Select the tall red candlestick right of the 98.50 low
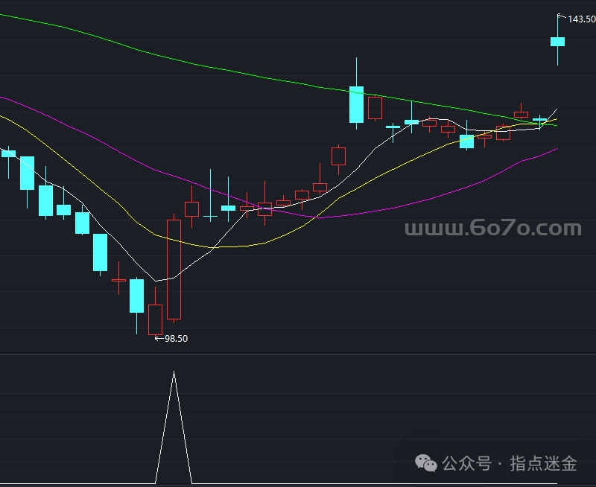The width and height of the screenshot is (596, 487). click(174, 269)
